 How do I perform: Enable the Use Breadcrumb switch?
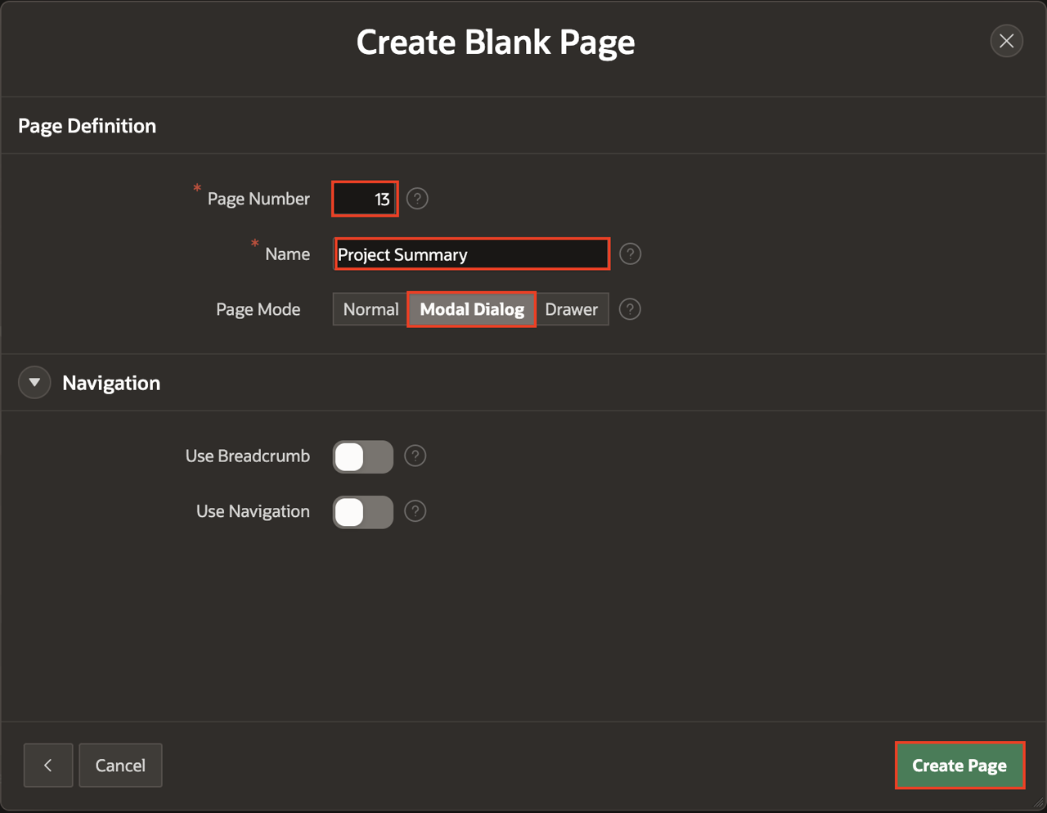(363, 457)
